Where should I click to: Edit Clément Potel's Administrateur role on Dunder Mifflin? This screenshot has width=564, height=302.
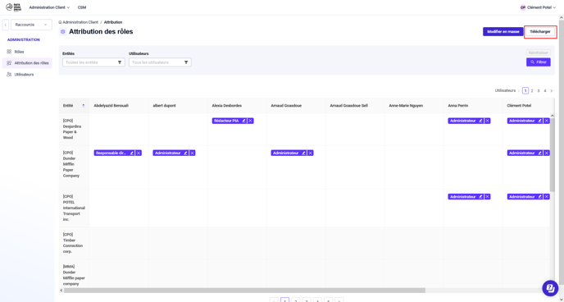[540, 153]
